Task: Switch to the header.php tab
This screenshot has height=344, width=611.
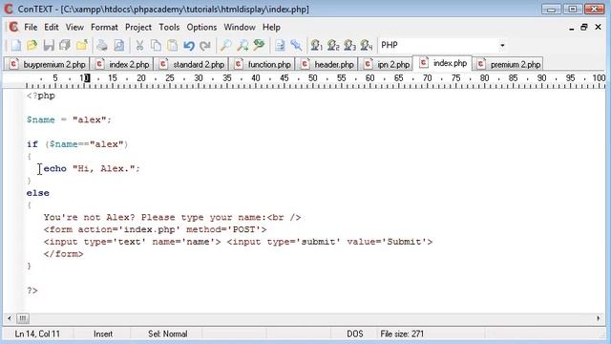Action: 327,64
